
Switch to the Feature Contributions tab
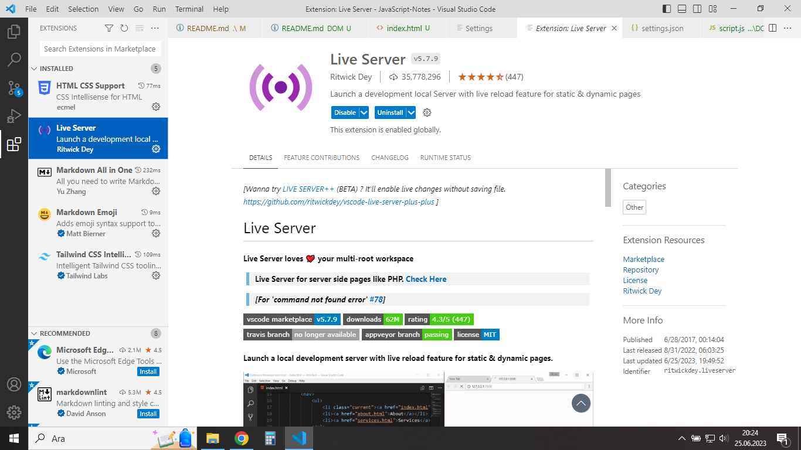322,158
